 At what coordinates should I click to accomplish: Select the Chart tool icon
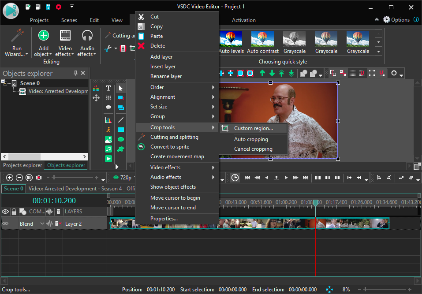(x=108, y=120)
